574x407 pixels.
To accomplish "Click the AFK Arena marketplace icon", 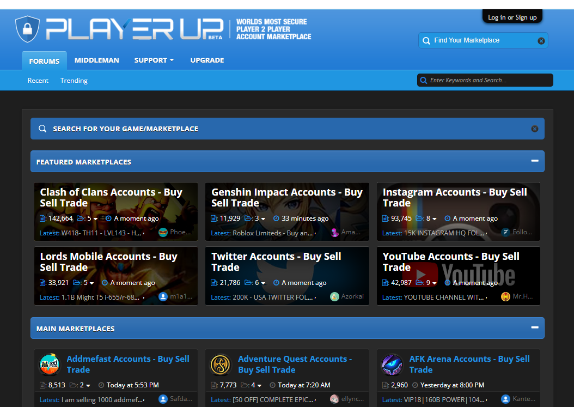I will 392,364.
